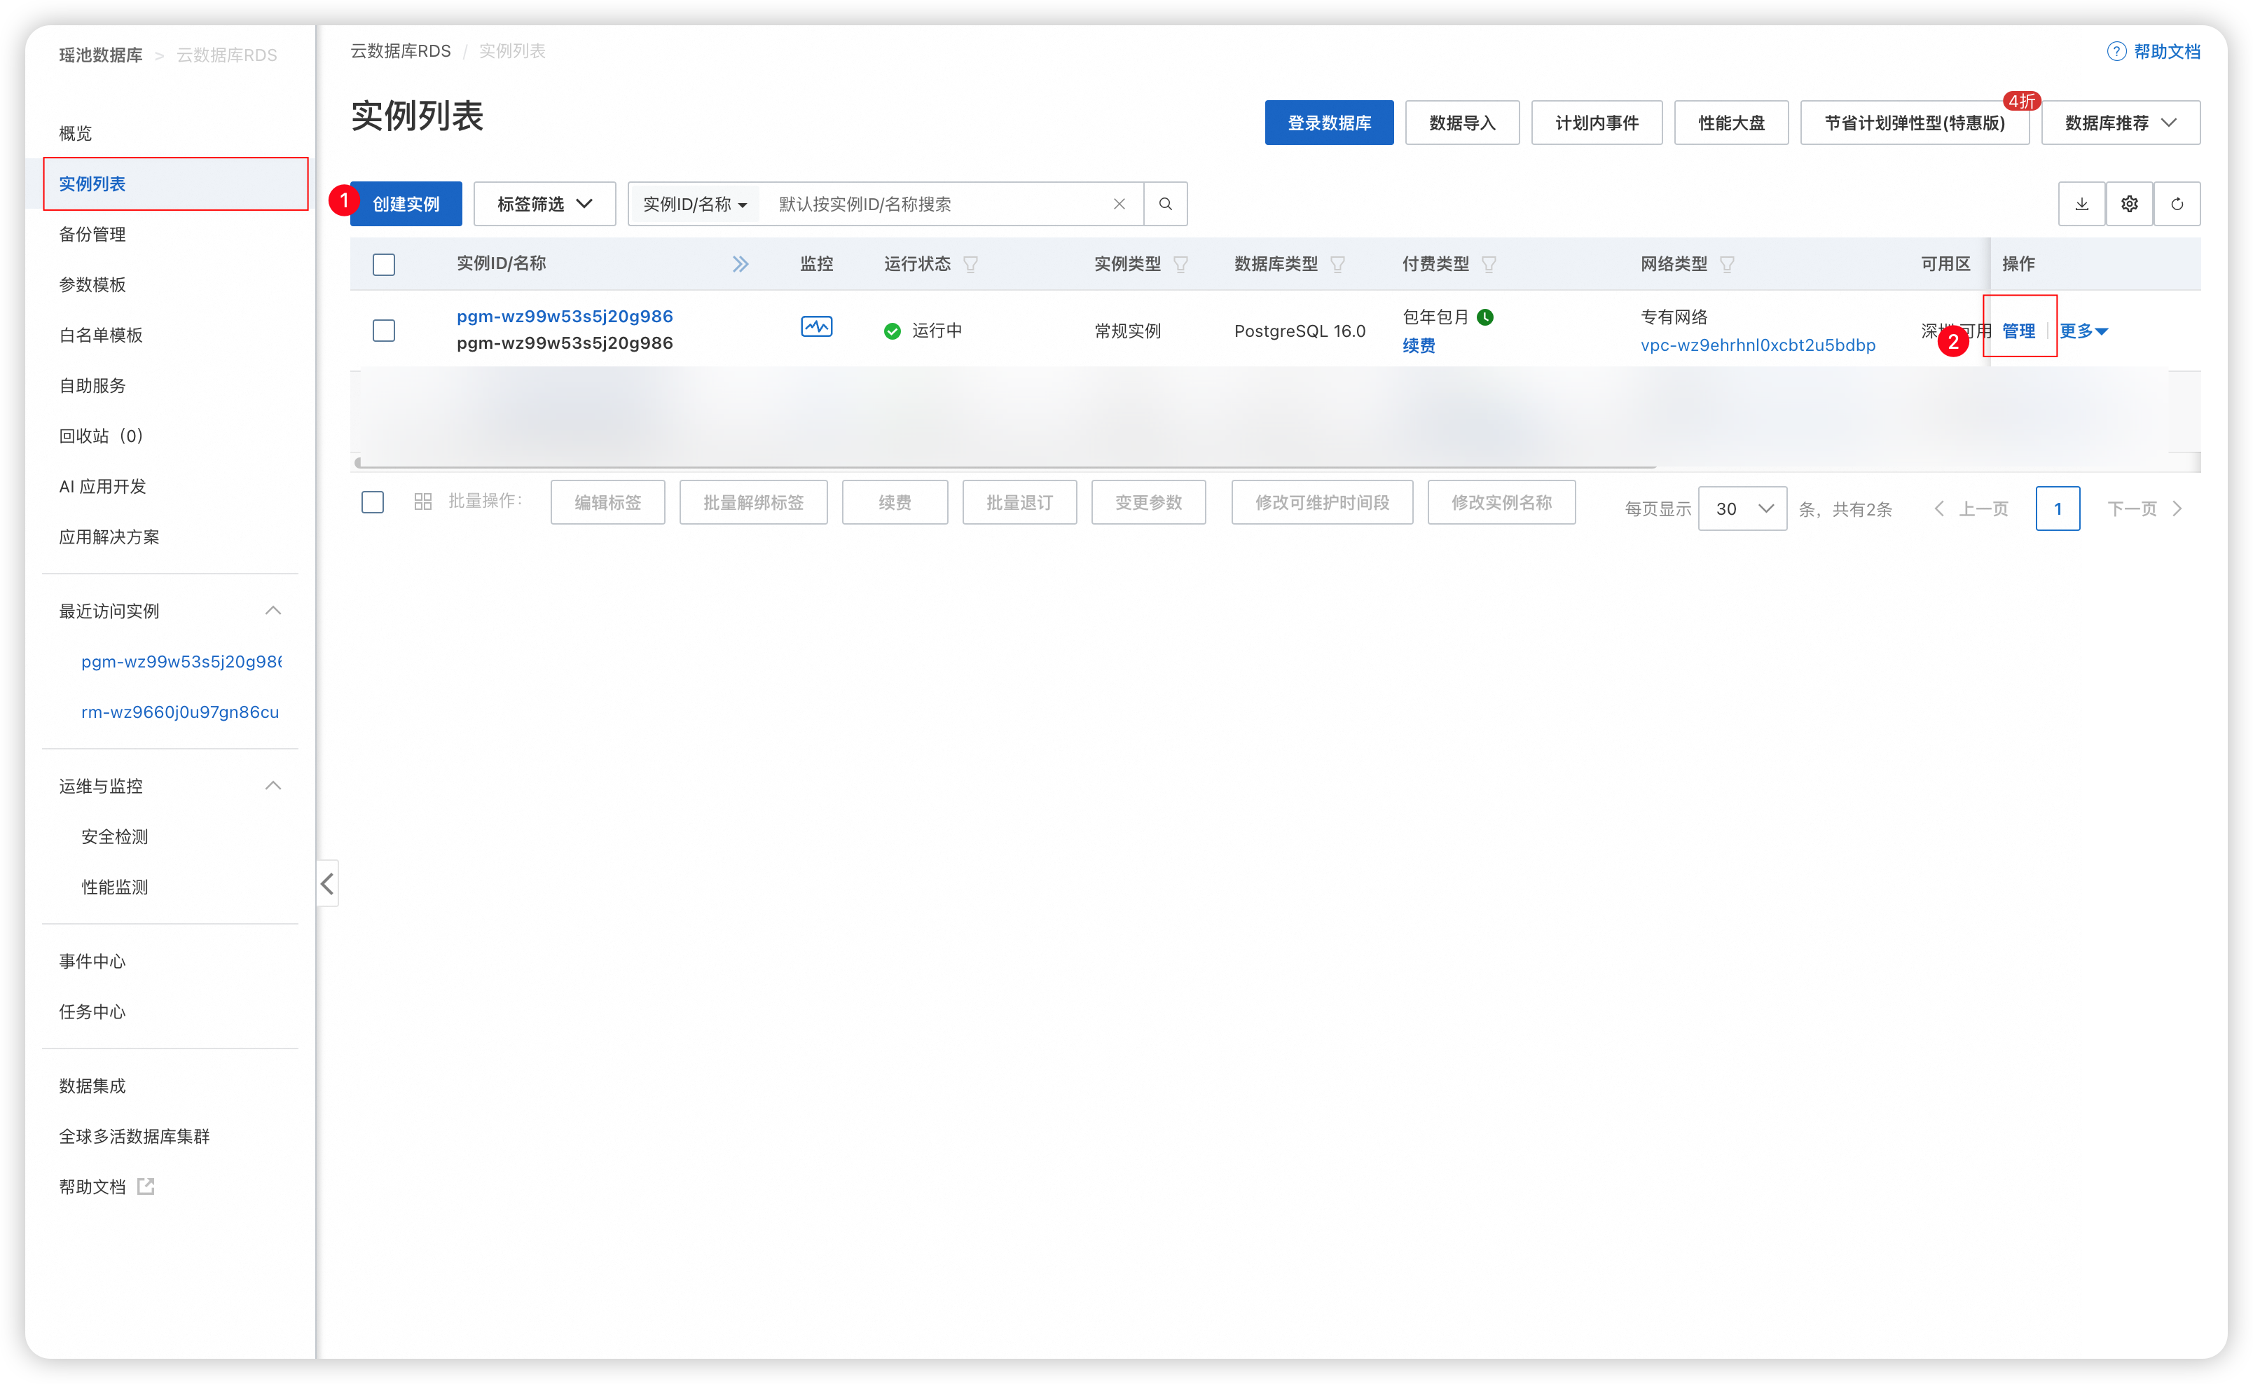Go to 参数模板 sidebar item
Viewport: 2253px width, 1384px height.
pyautogui.click(x=92, y=284)
